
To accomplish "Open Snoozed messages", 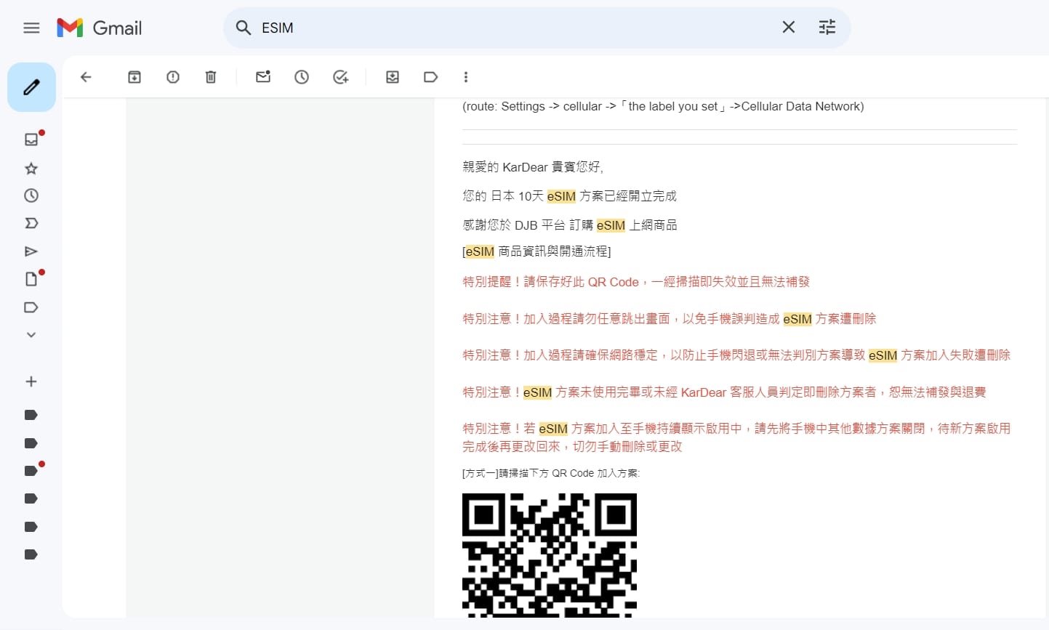I will (31, 195).
